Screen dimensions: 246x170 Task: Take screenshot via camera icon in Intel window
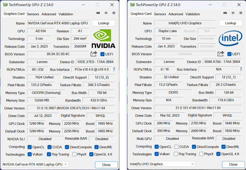(225, 13)
